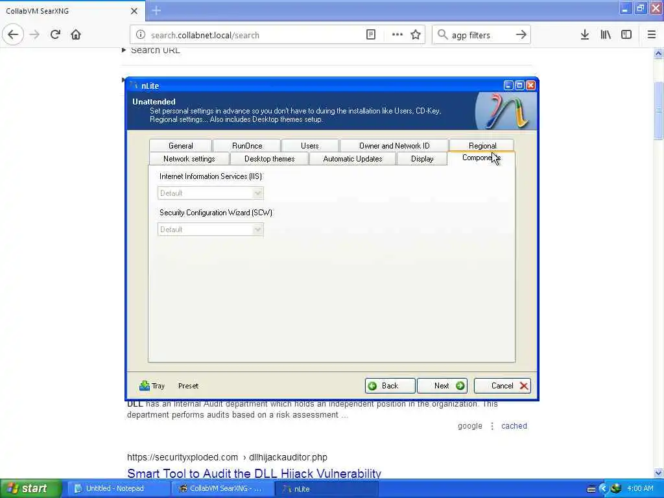
Task: Click the page scrollbar down arrow
Action: 658,473
